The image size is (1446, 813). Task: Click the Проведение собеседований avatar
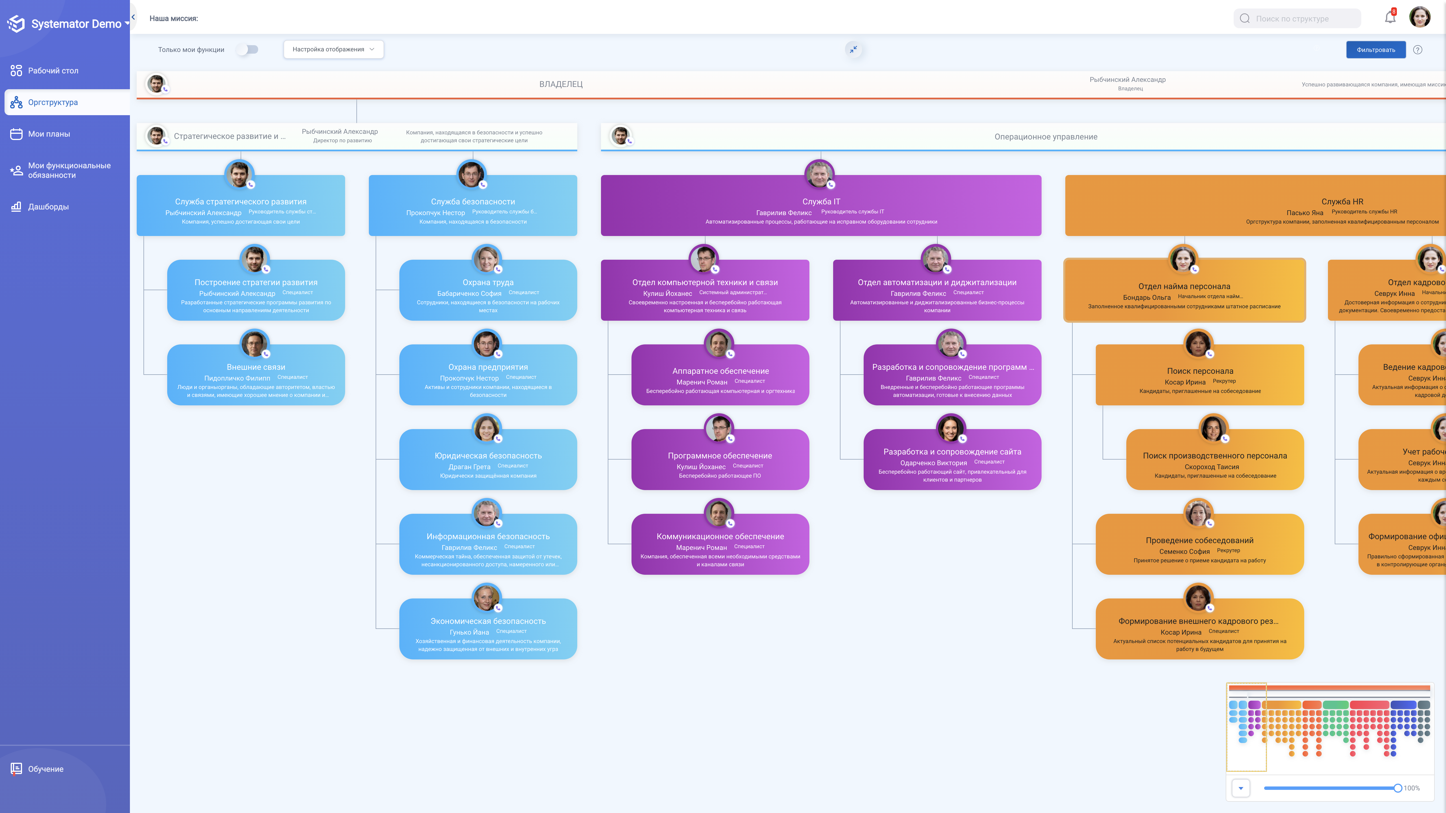pyautogui.click(x=1198, y=513)
